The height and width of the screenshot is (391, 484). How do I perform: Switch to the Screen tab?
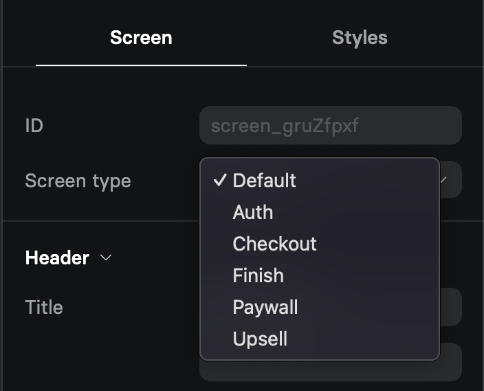pyautogui.click(x=141, y=37)
